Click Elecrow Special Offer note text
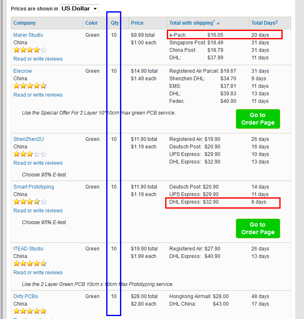This screenshot has width=304, height=319. coord(99,113)
